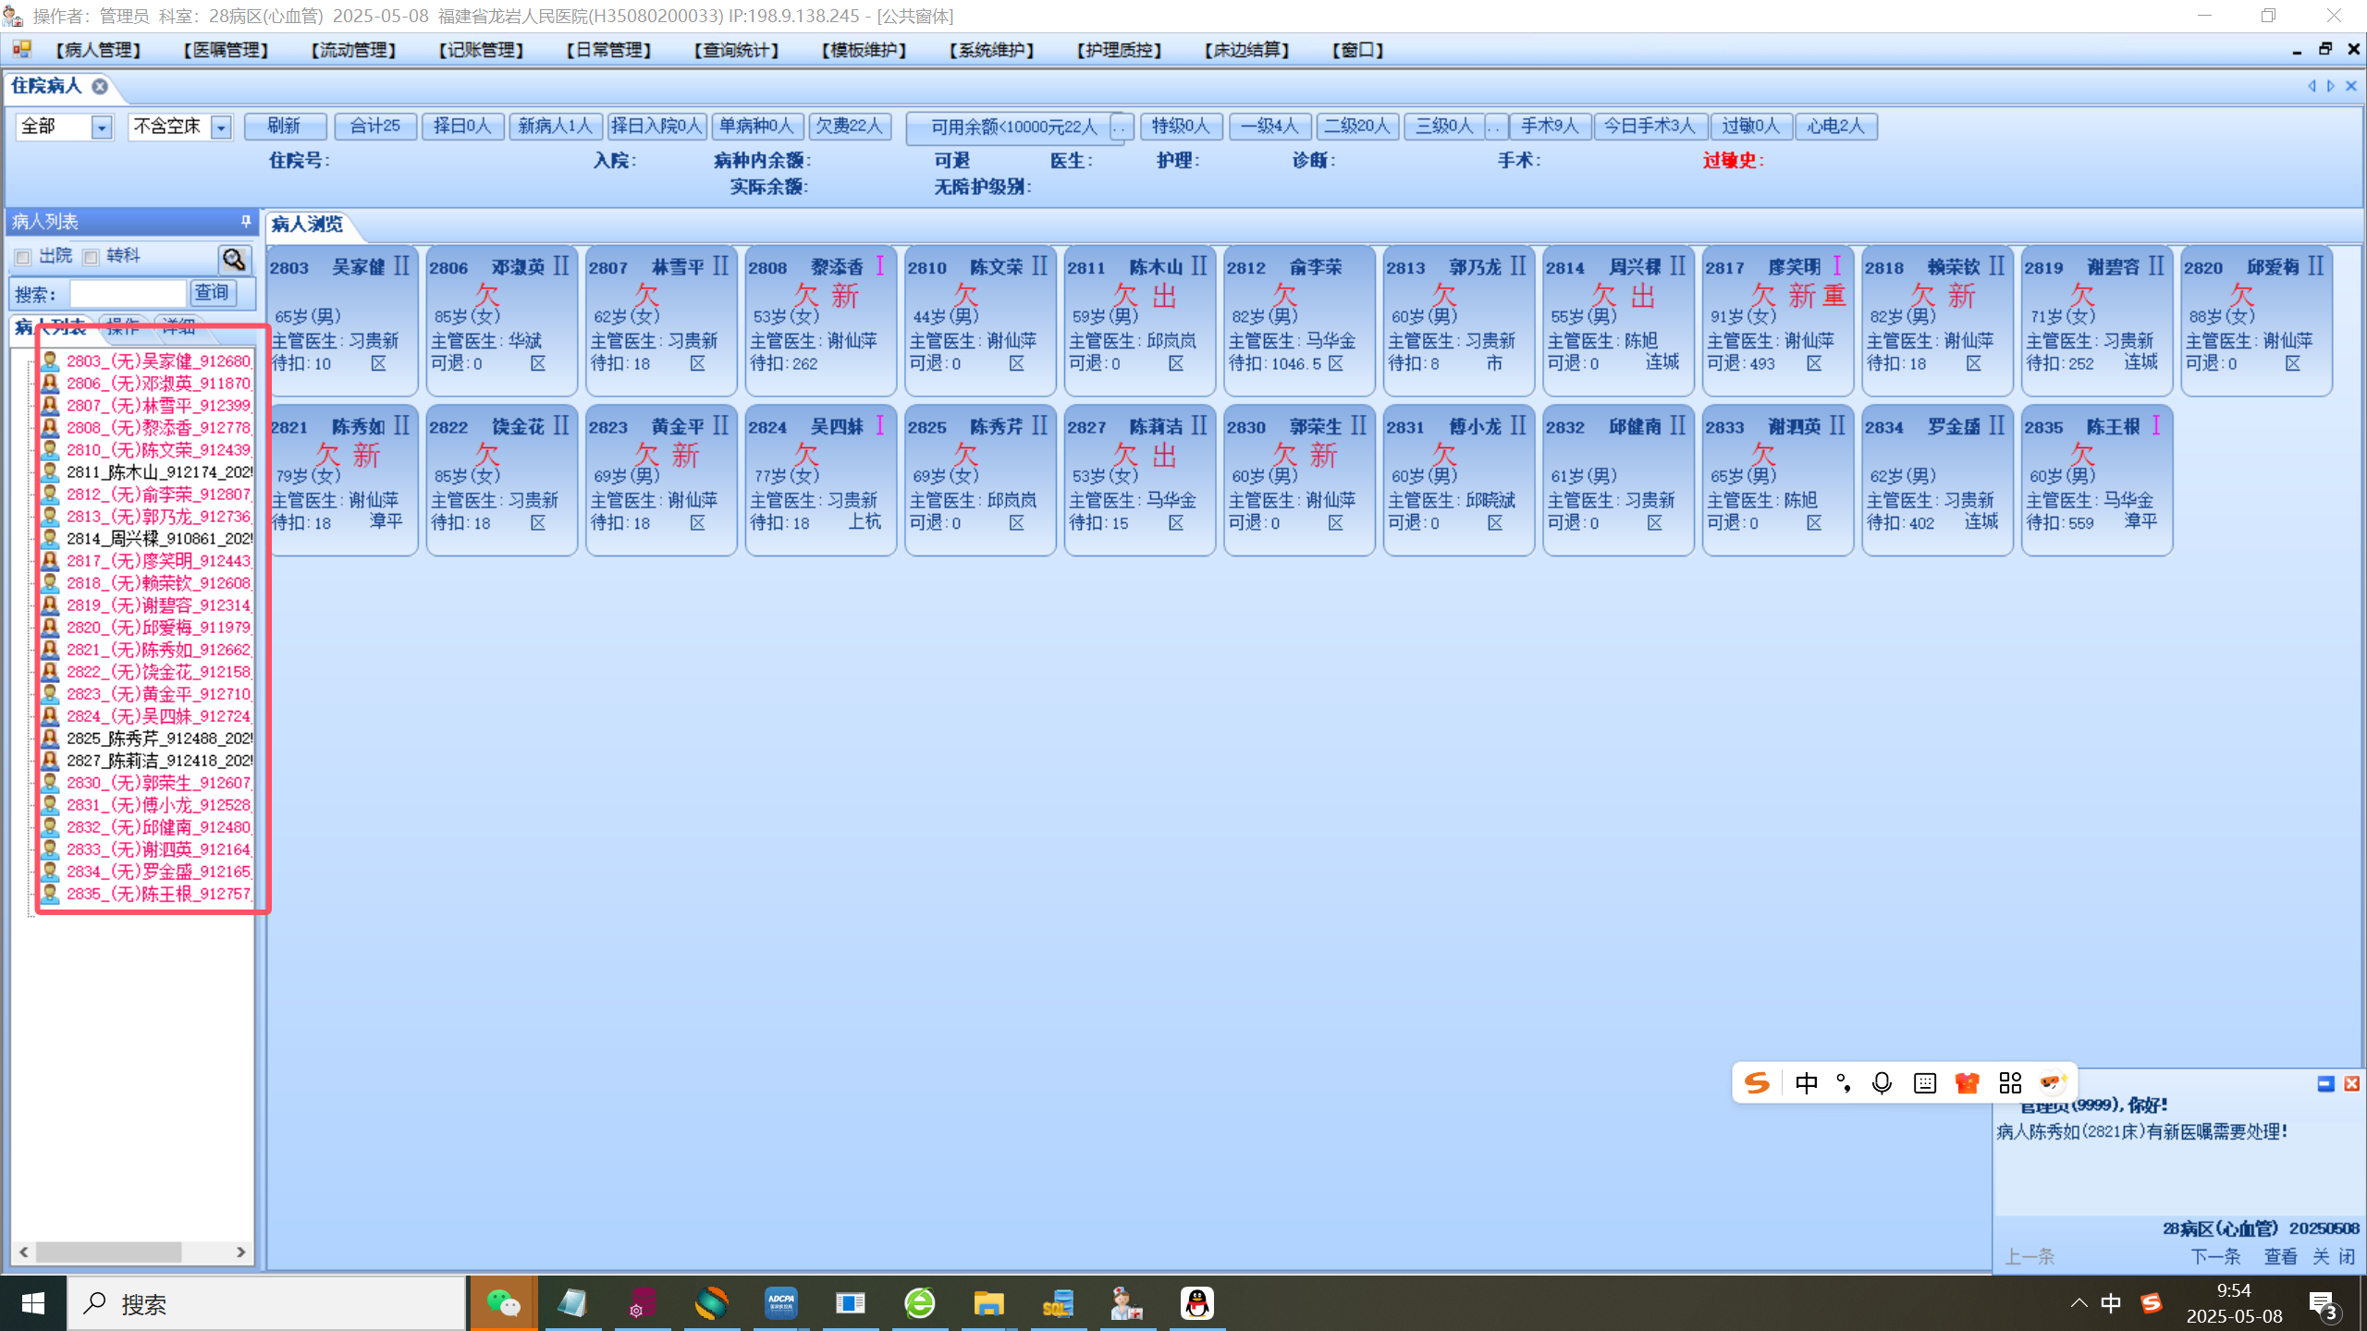
Task: Pin the 病人列表 panel with pushpin icon
Action: click(x=246, y=221)
